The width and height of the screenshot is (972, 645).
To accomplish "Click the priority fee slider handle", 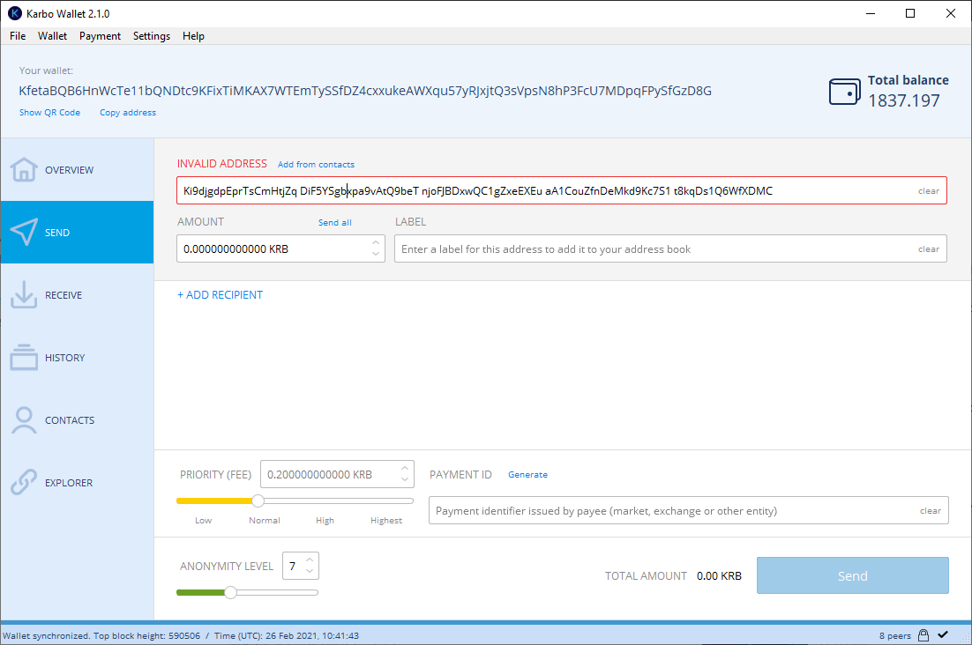I will point(258,500).
